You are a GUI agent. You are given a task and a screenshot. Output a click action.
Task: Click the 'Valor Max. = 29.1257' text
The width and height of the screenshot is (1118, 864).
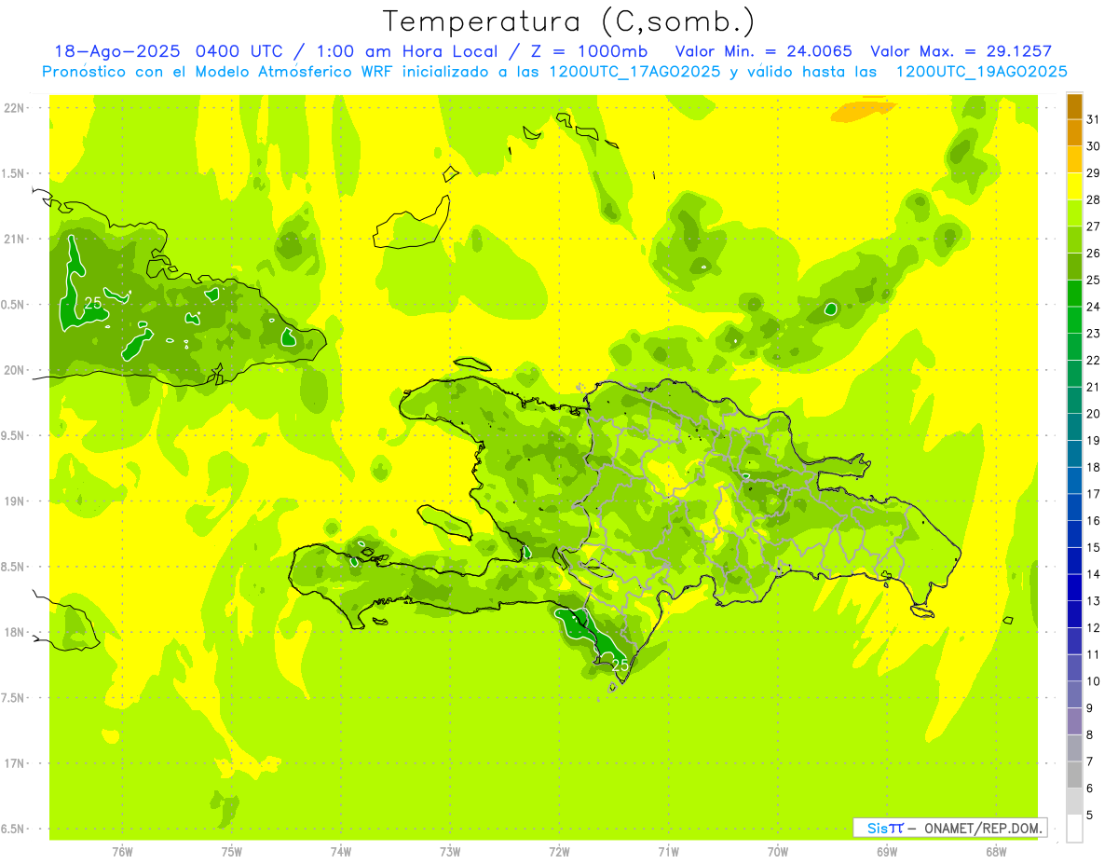[961, 51]
